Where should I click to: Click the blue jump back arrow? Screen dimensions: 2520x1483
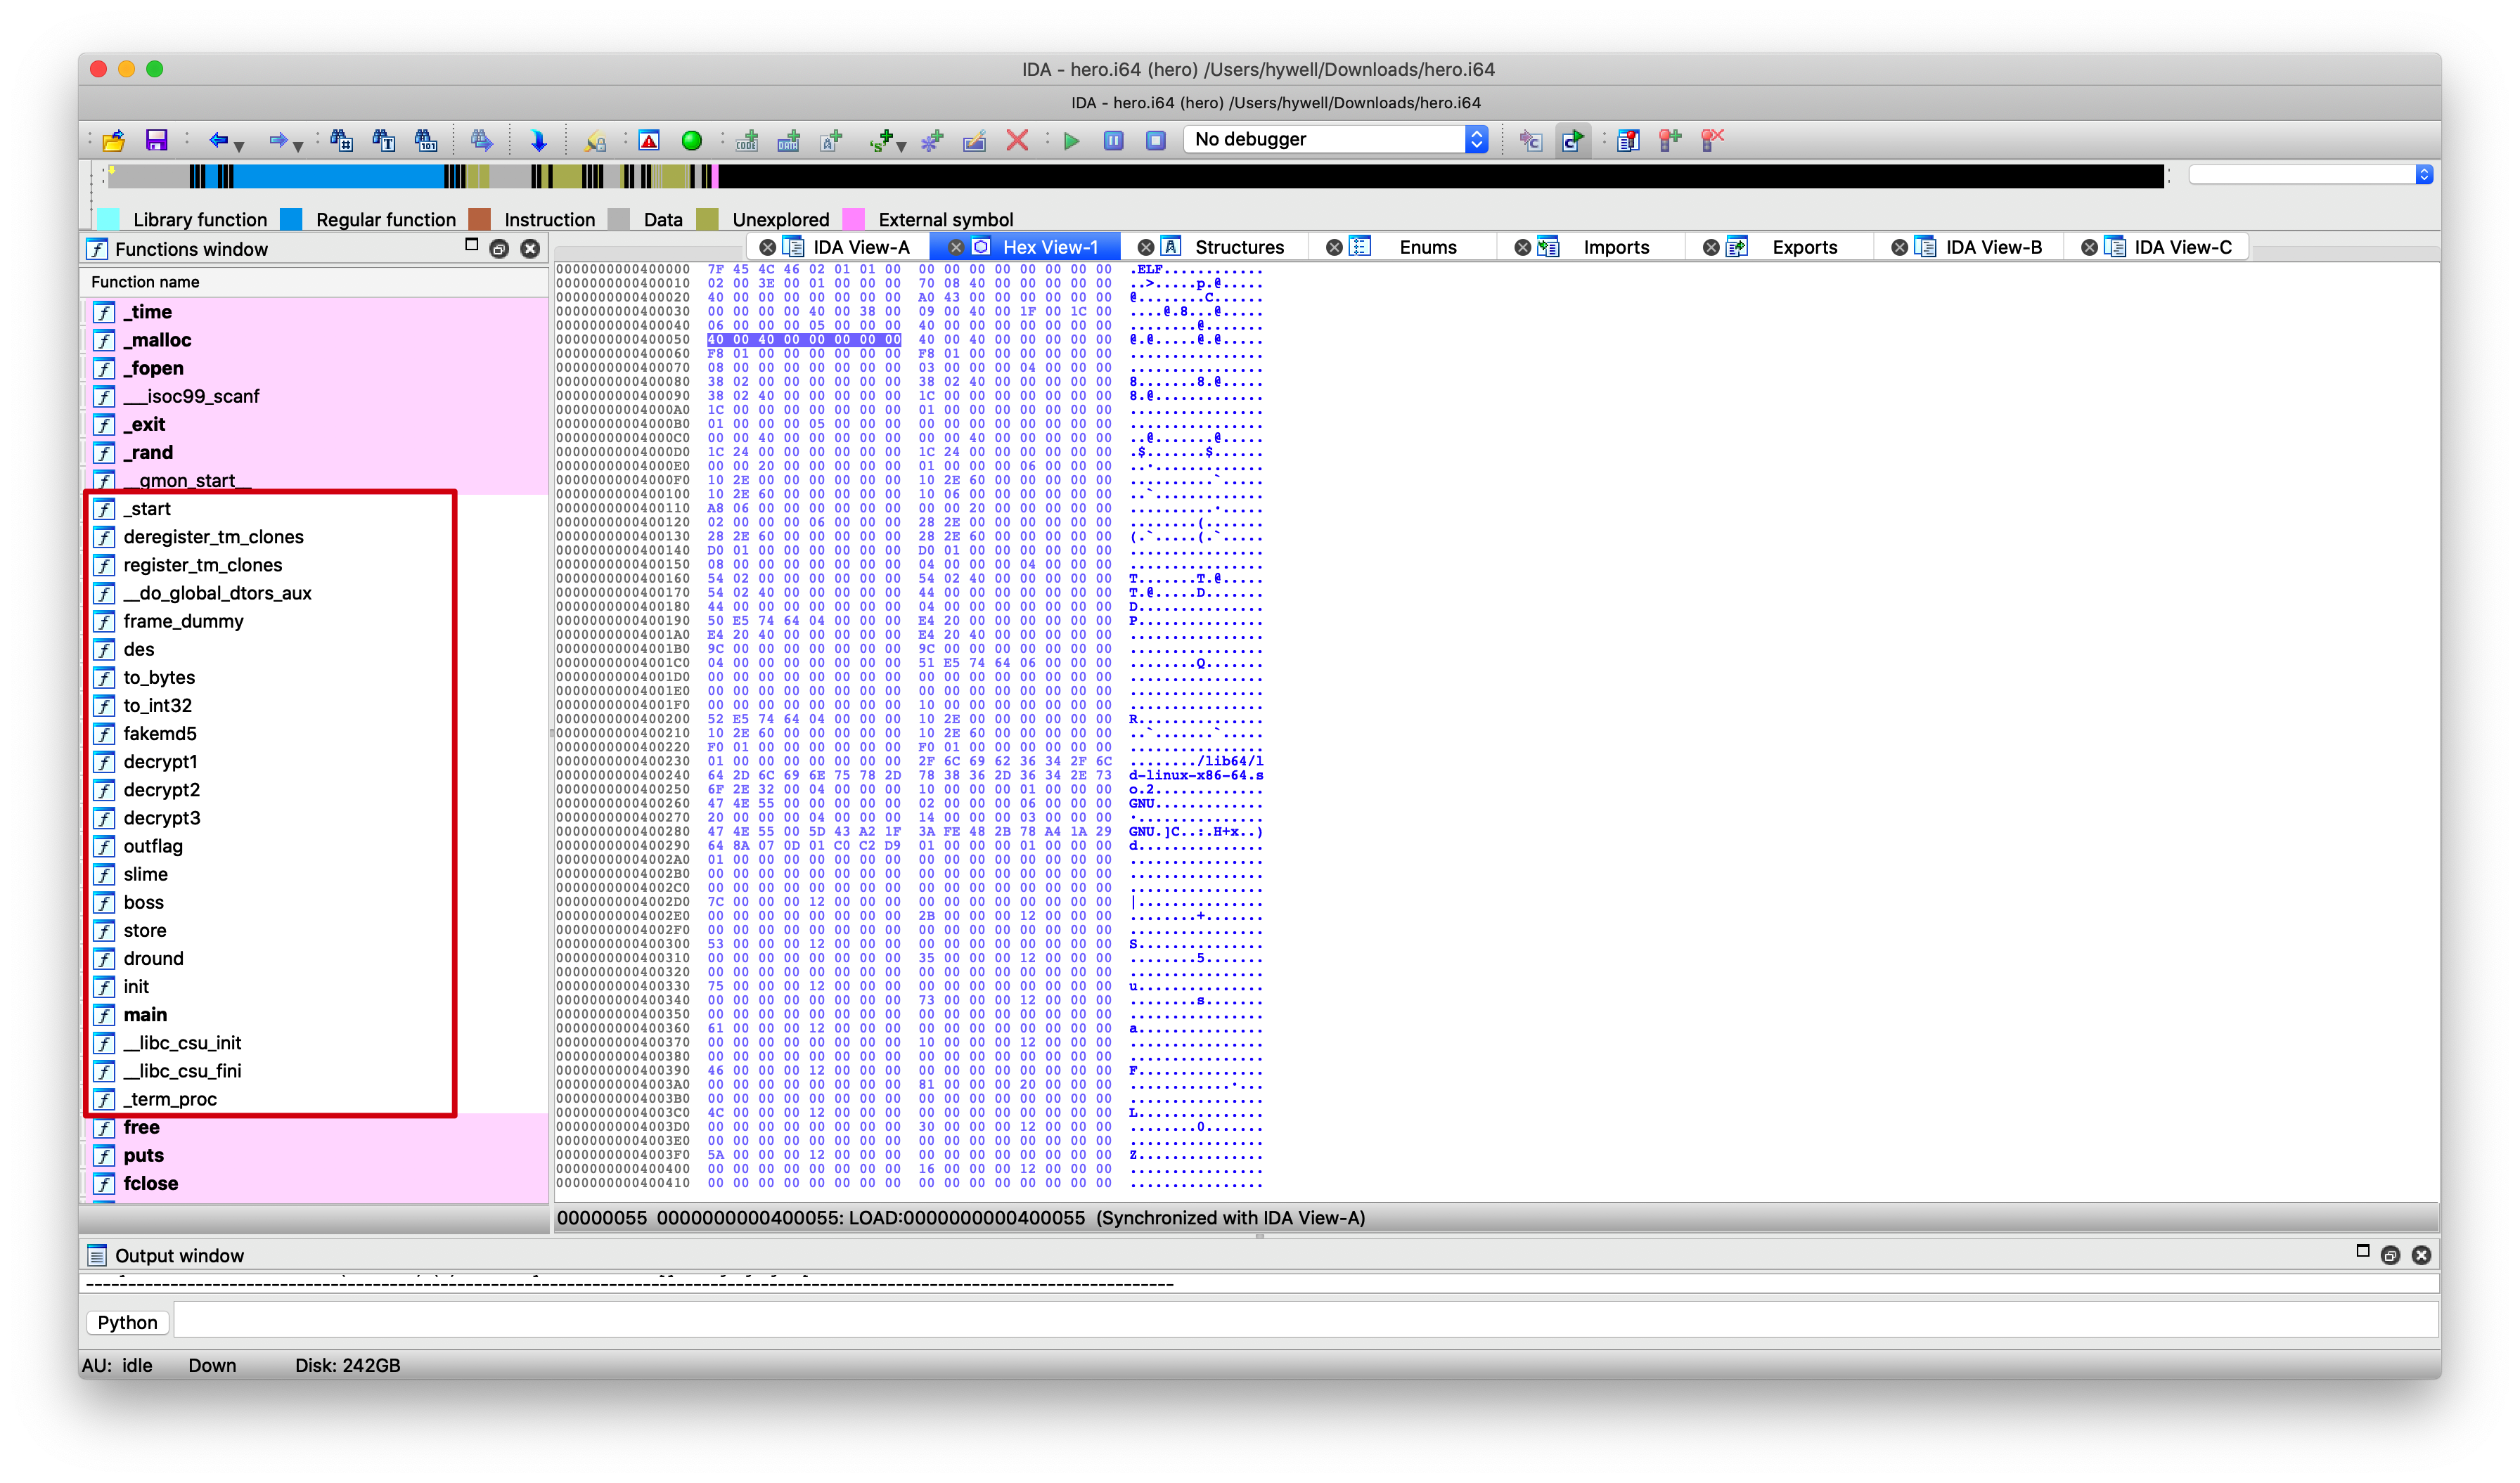(218, 141)
